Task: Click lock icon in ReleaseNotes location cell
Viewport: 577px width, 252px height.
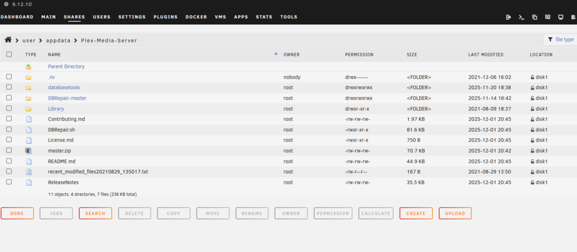Action: 532,182
